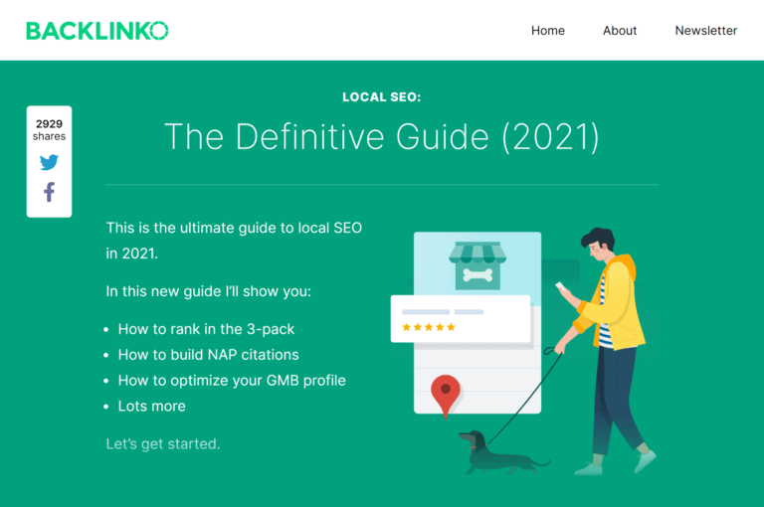Open the Home menu item
The width and height of the screenshot is (764, 507).
[548, 30]
